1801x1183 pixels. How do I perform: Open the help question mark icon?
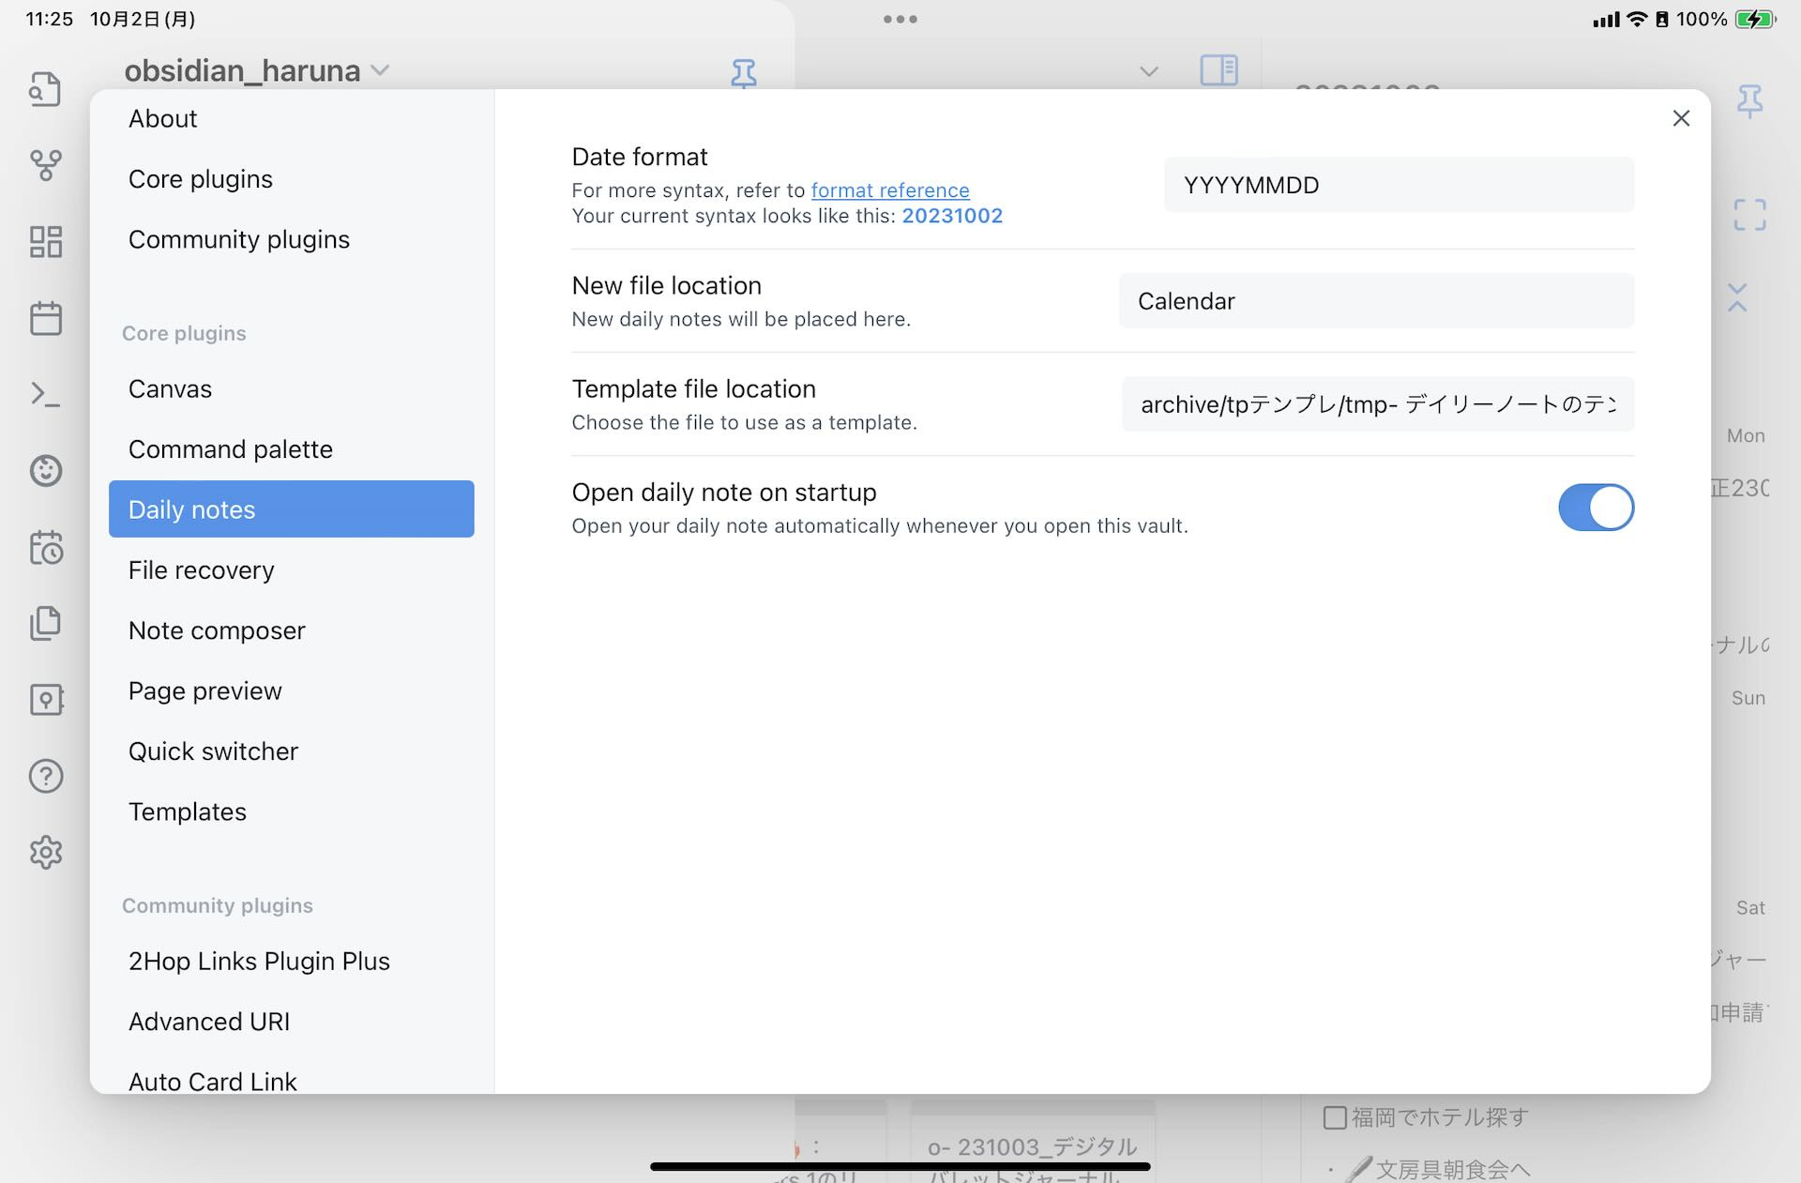pos(45,776)
